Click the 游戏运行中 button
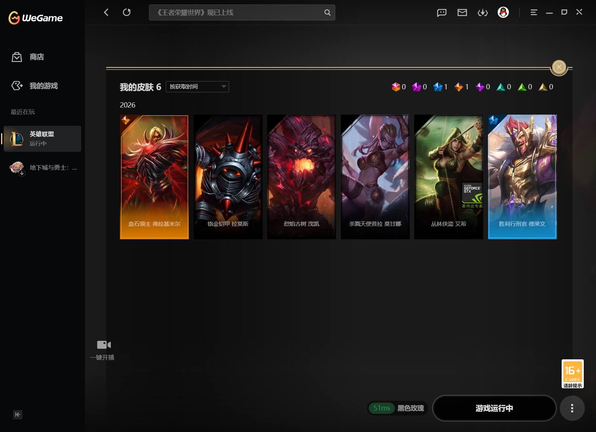This screenshot has height=432, width=596. (x=494, y=408)
